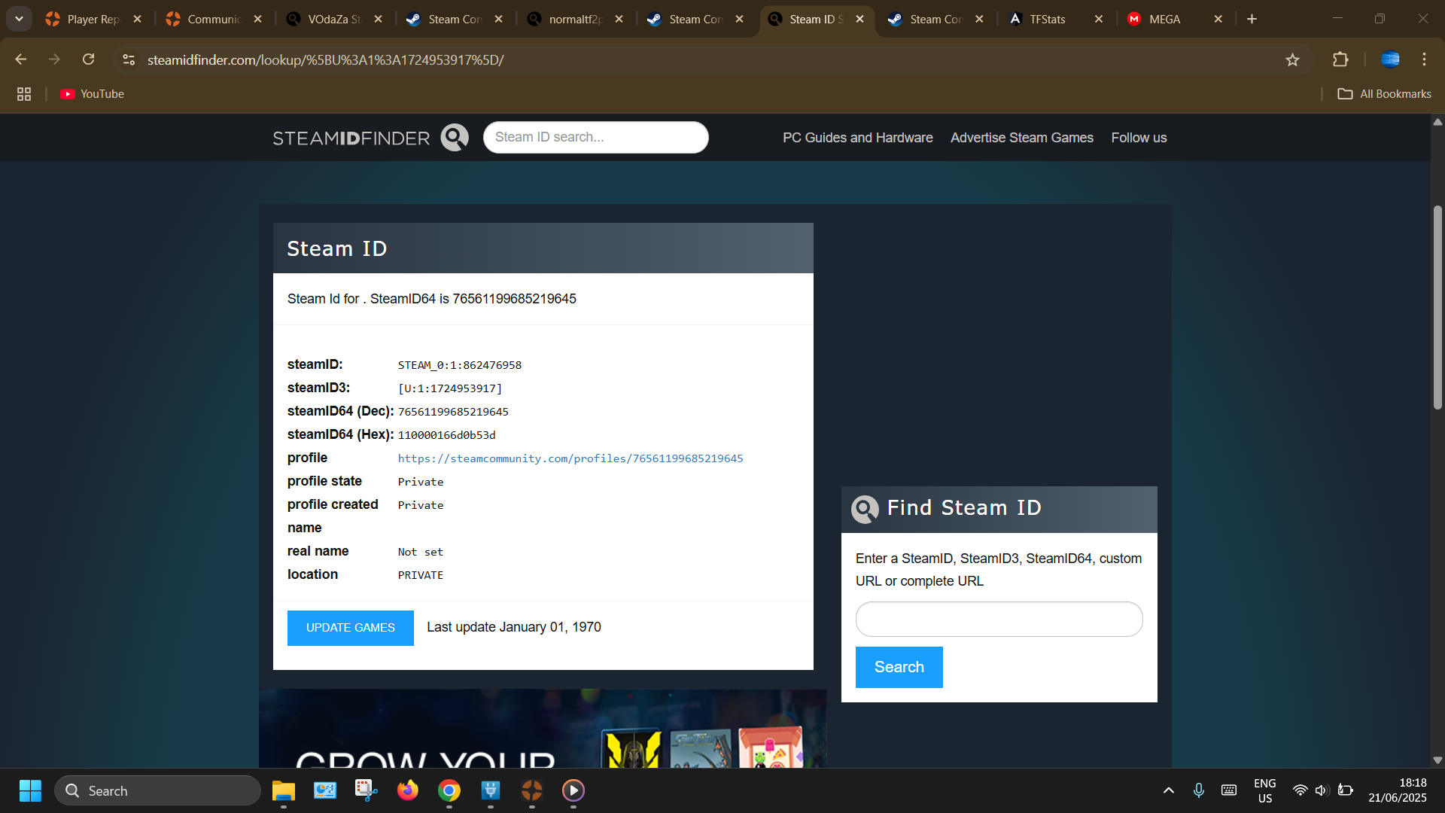Open a new browser tab
Viewport: 1445px width, 813px height.
1252,20
